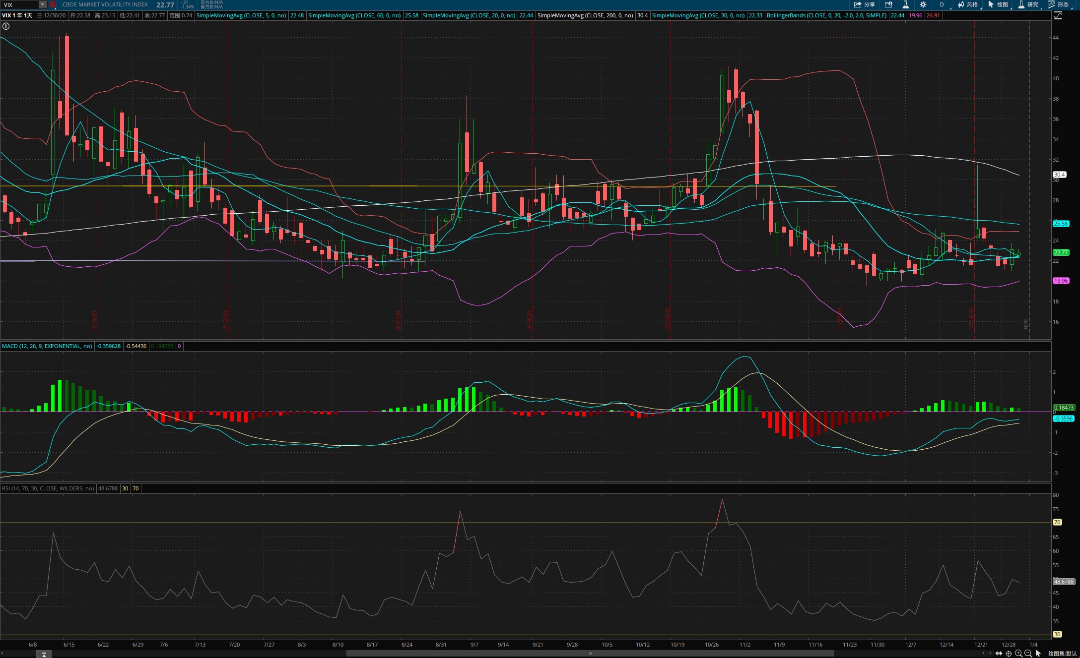Viewport: 1080px width, 658px height.
Task: Click the scroll right arrow
Action: pyautogui.click(x=990, y=654)
